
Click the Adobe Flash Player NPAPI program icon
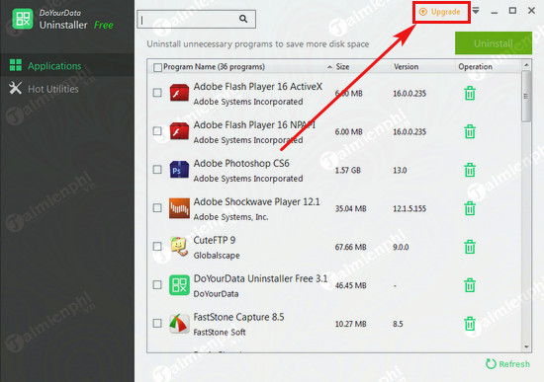coord(179,131)
